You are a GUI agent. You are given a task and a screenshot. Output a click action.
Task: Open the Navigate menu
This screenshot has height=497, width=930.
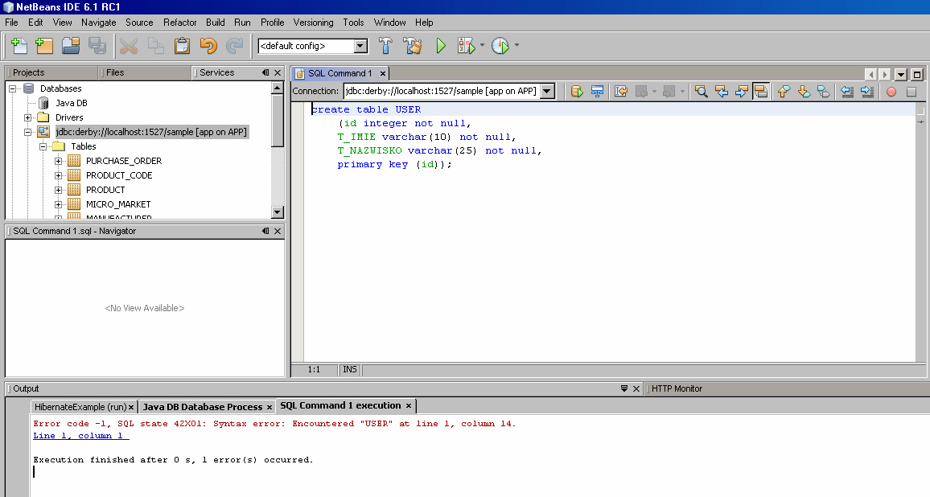point(98,23)
